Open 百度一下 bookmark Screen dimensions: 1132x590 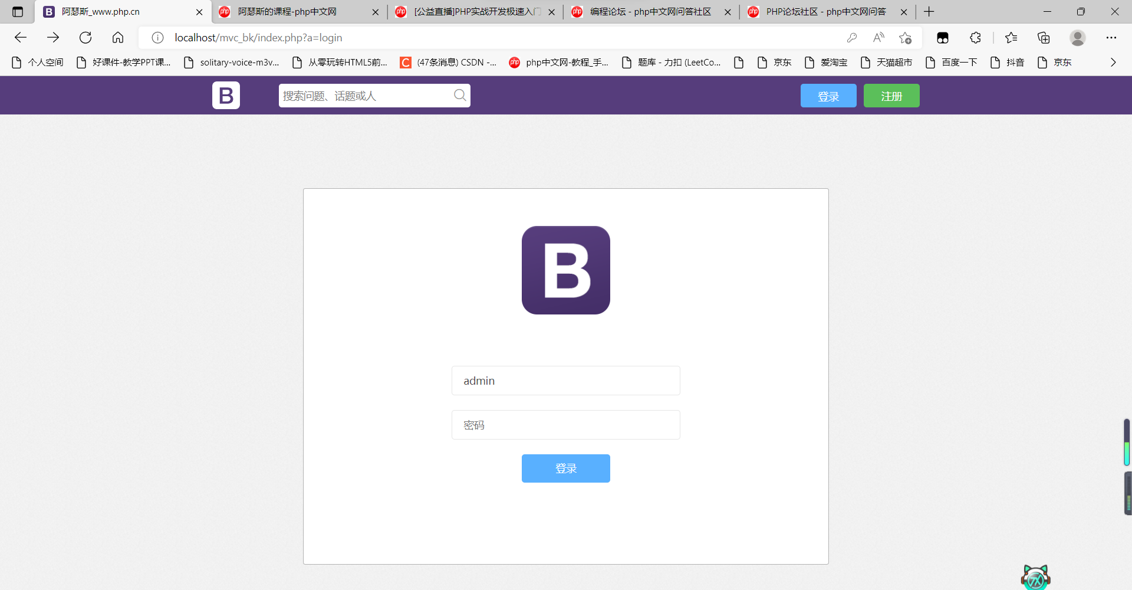(x=951, y=63)
